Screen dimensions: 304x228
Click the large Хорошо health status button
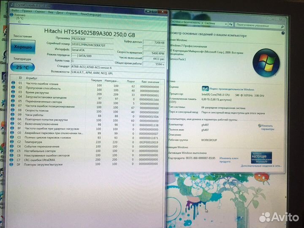(23, 47)
